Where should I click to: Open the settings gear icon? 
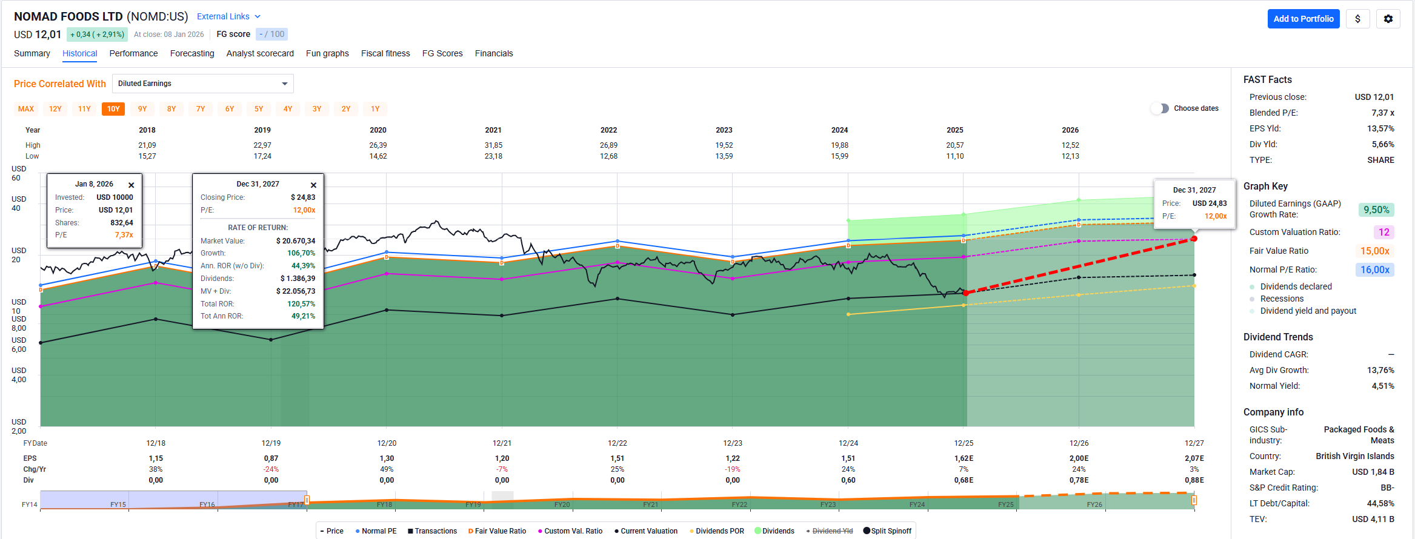[x=1388, y=19]
